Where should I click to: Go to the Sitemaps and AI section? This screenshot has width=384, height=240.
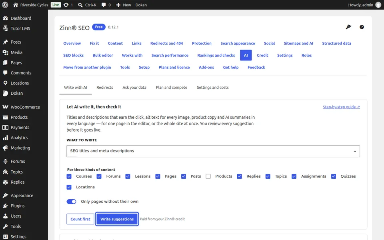tap(298, 43)
